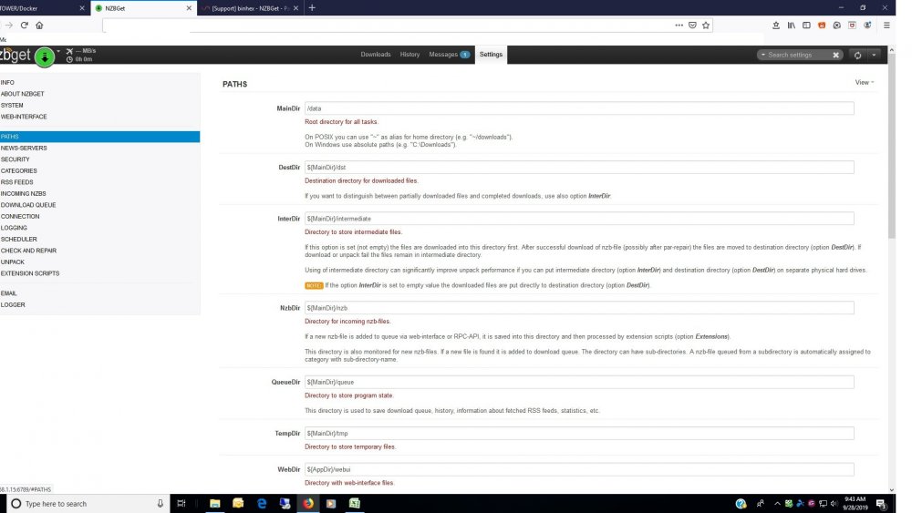Open the View dropdown on the Paths page
This screenshot has height=513, width=912.
point(865,83)
